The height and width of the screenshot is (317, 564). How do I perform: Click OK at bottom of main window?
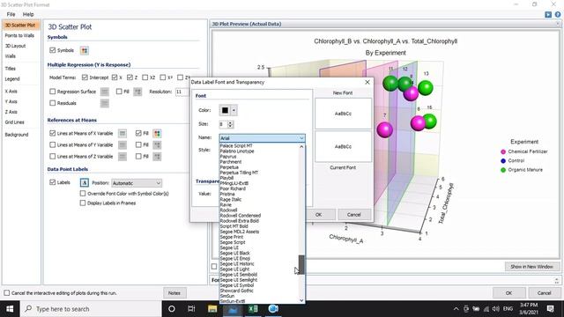509,293
